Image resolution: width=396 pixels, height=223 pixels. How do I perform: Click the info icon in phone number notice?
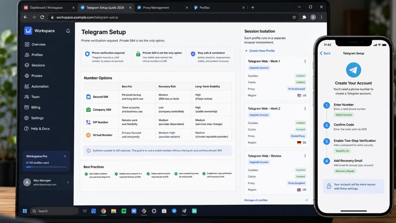coord(89,150)
